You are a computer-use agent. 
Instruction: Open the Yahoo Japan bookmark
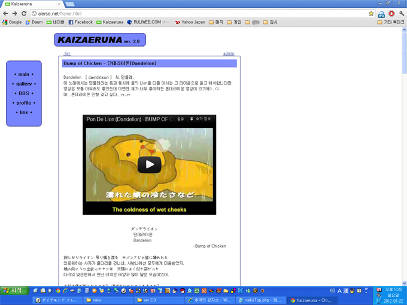[x=190, y=22]
